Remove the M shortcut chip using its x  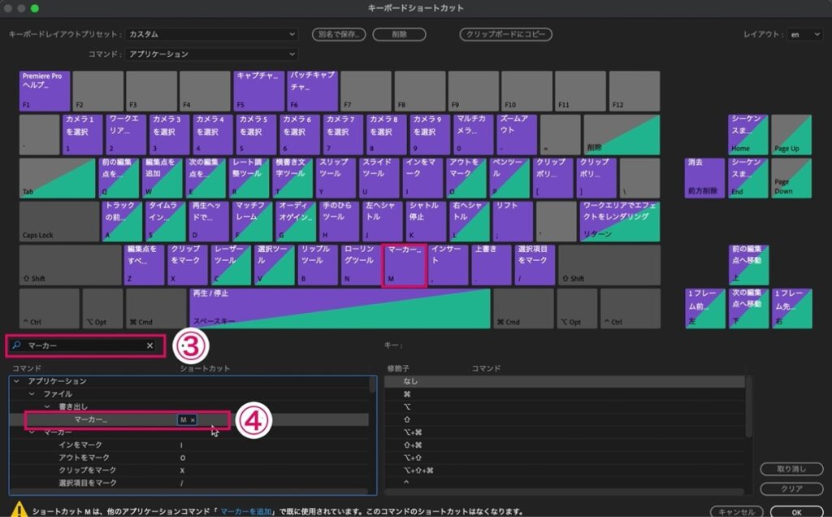coord(193,420)
